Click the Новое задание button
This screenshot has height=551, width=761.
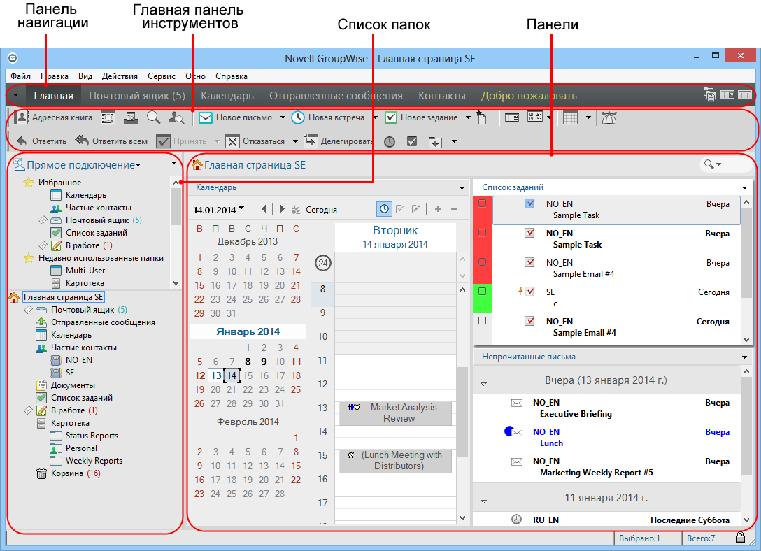[421, 117]
